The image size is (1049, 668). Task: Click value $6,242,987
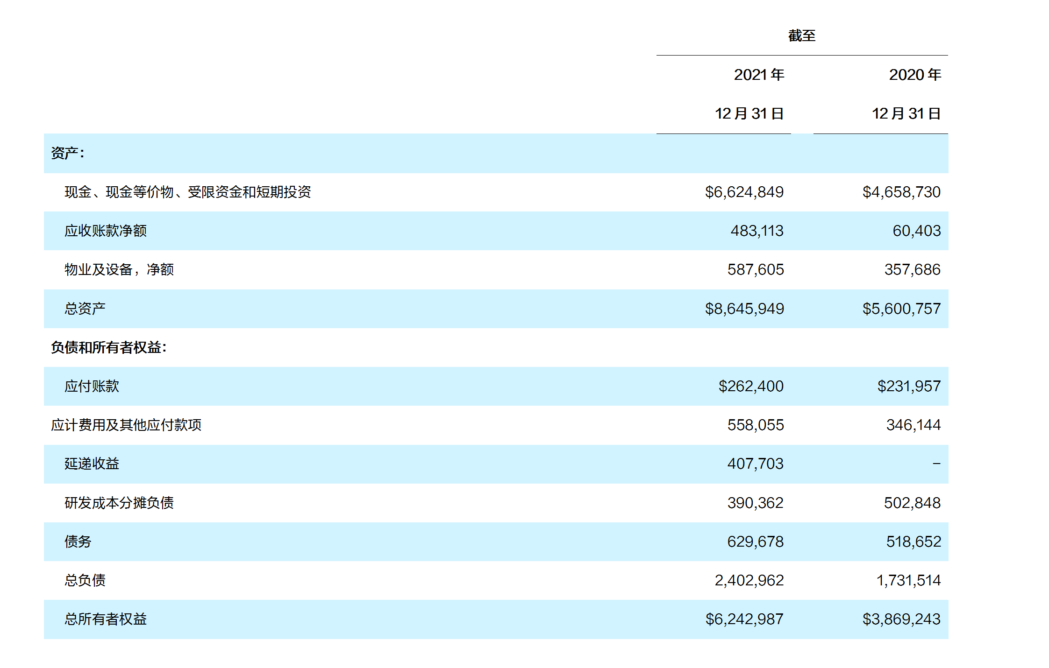point(744,619)
